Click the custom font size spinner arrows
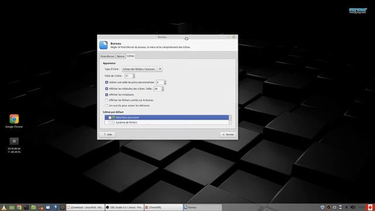The width and height of the screenshot is (375, 211). point(165,82)
